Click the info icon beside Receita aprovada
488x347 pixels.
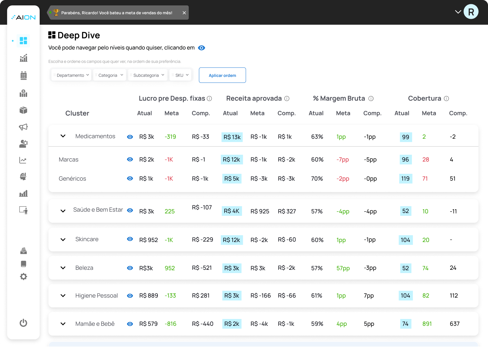(x=287, y=98)
